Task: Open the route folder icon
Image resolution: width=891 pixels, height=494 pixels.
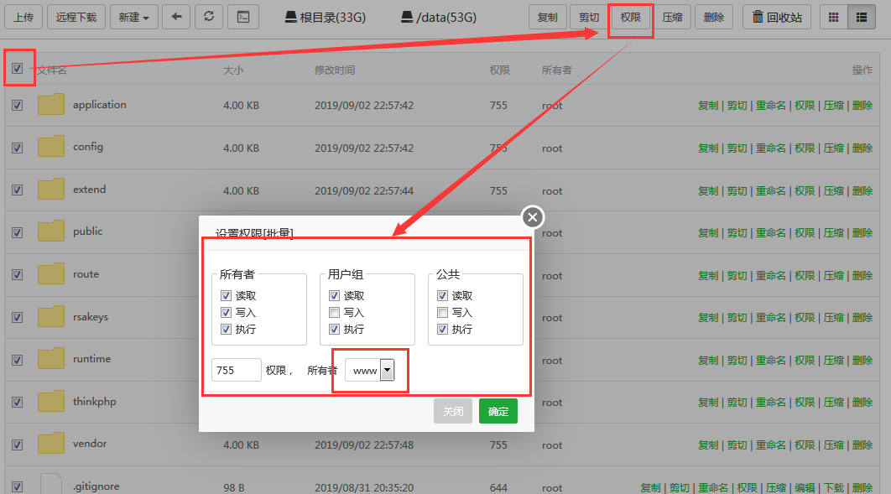Action: click(x=51, y=274)
